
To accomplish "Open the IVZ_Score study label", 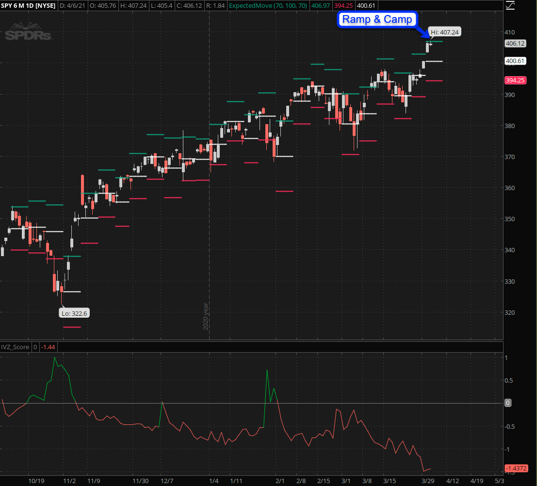I will (x=16, y=347).
